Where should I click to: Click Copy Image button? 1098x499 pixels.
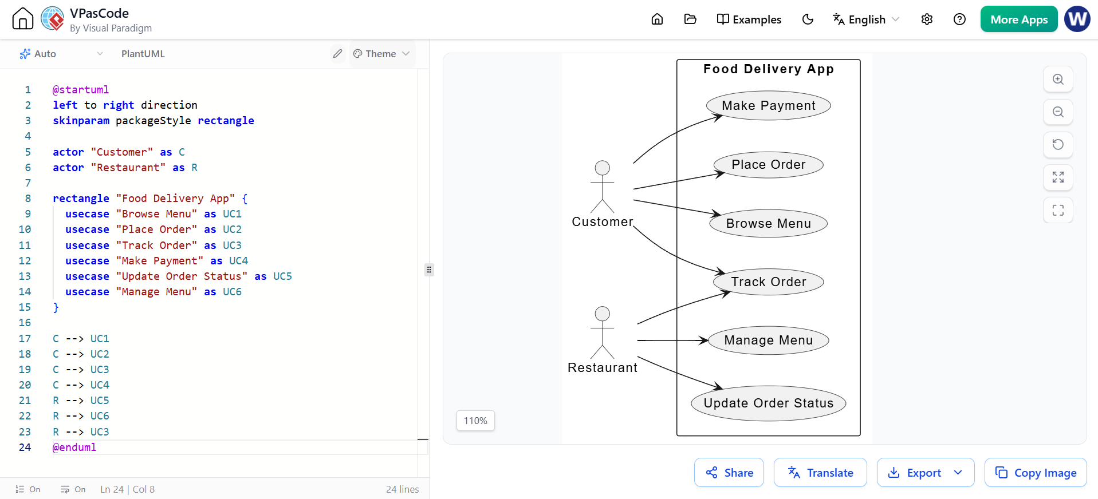click(1036, 473)
